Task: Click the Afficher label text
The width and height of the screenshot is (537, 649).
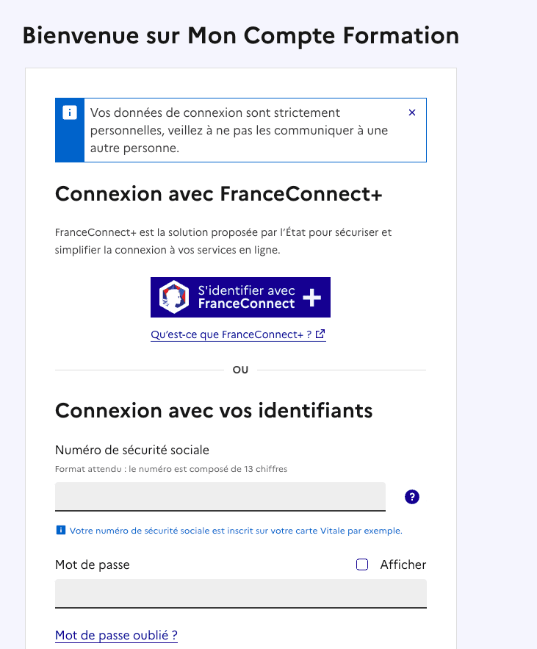Action: (403, 564)
